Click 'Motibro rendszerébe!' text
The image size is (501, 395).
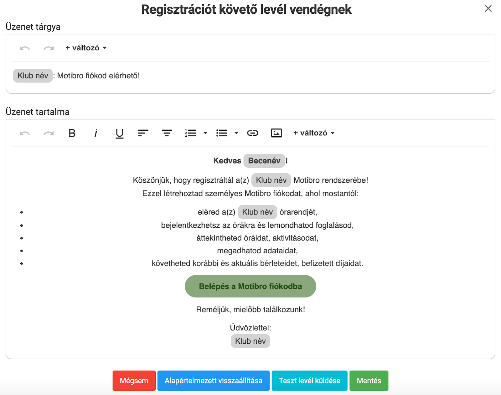tap(331, 180)
